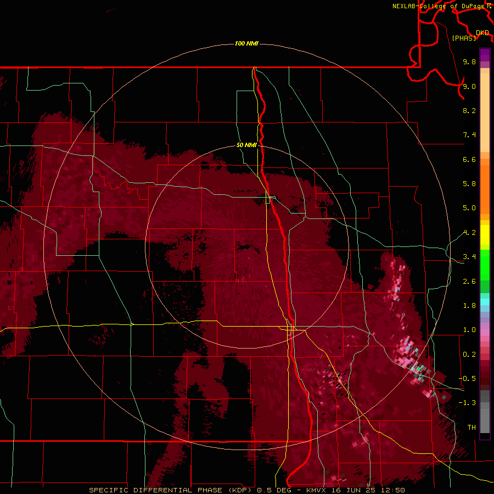Click the 100 NMI range ring label

point(246,43)
